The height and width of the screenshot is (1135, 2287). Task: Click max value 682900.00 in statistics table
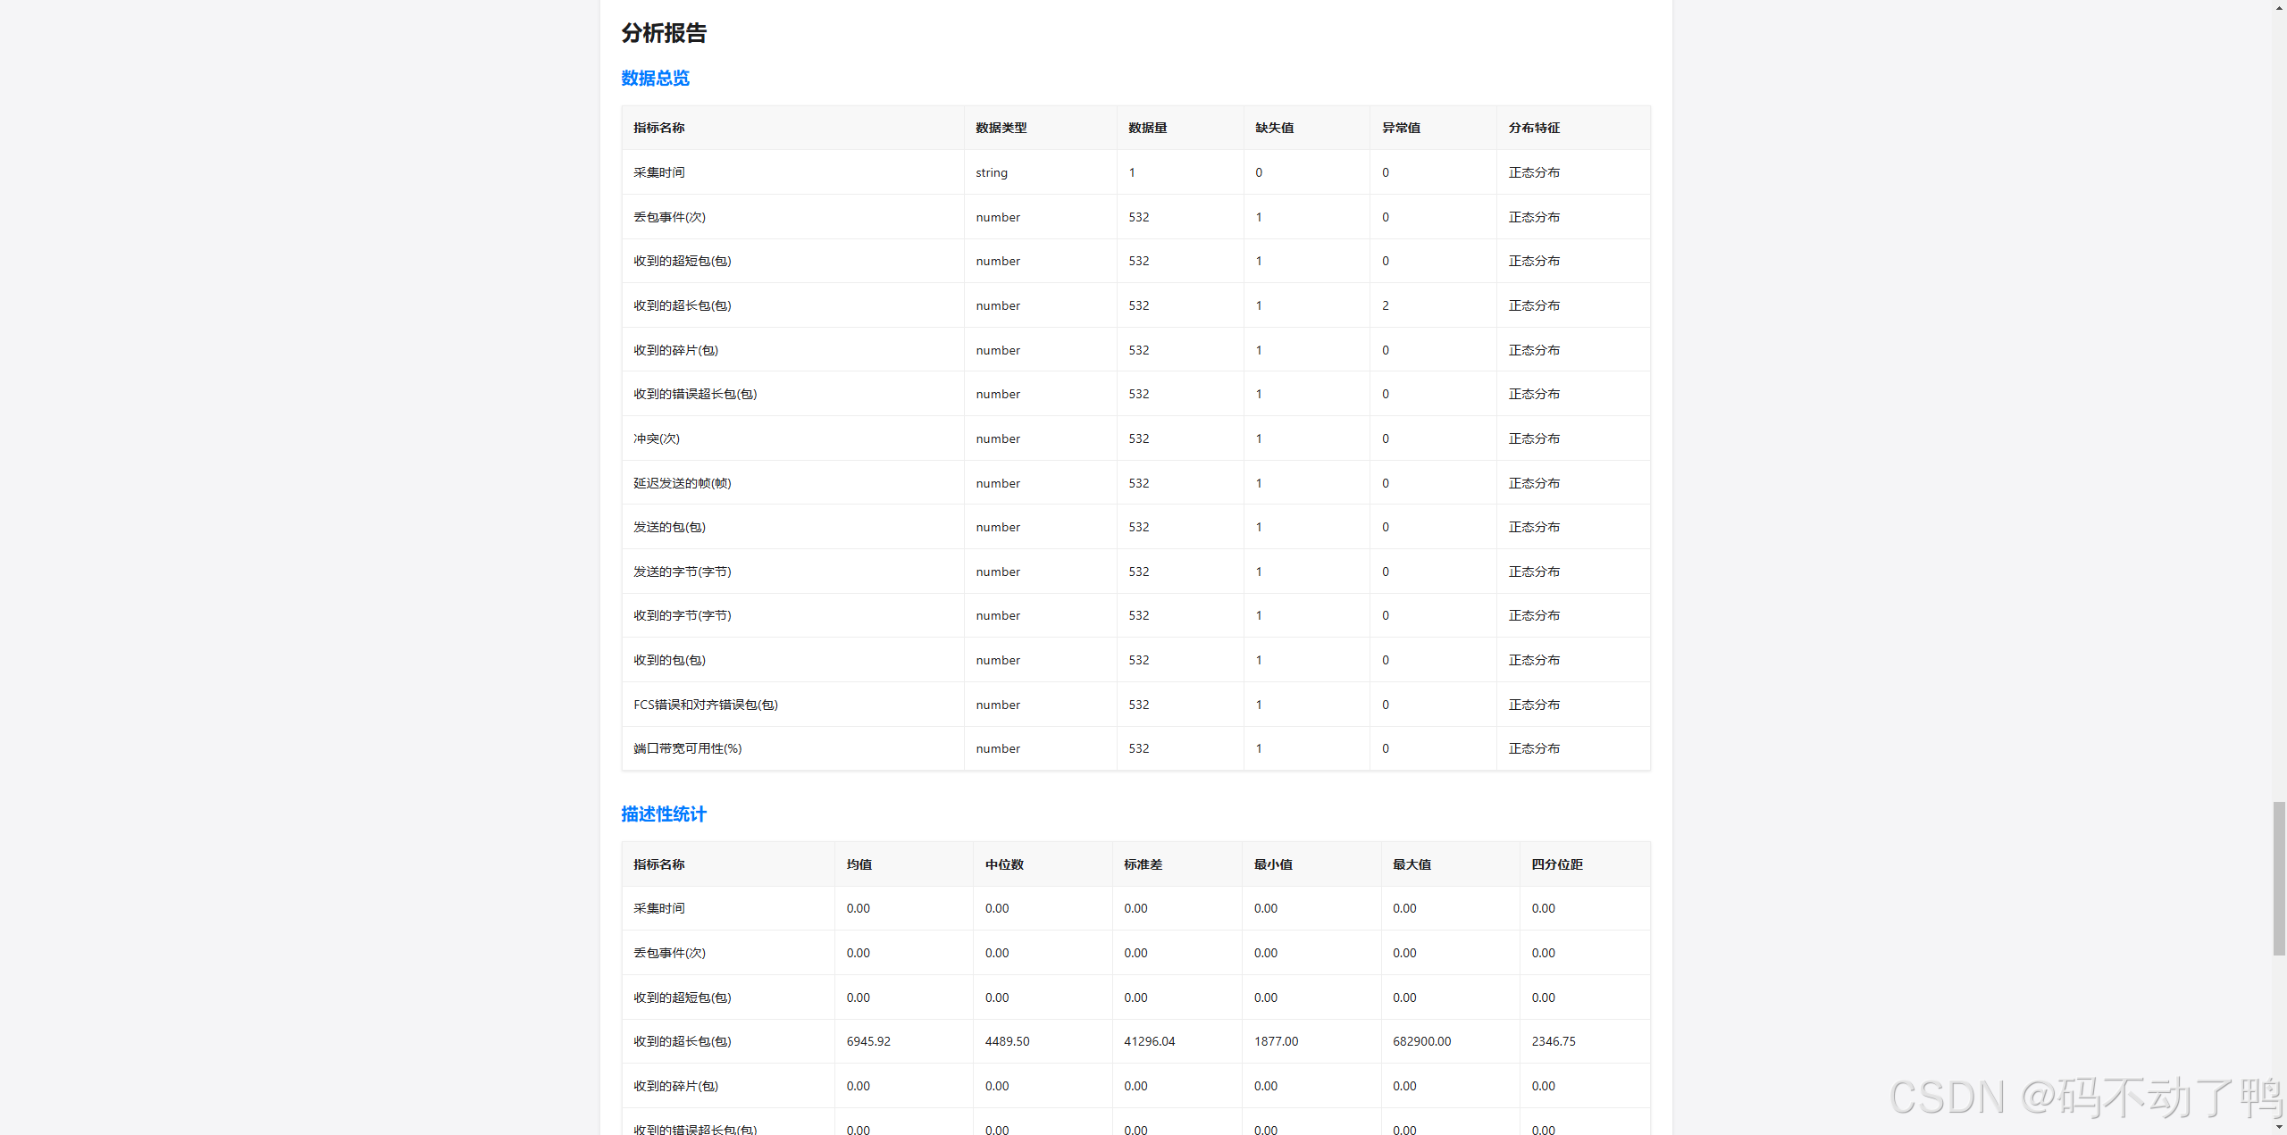click(x=1421, y=1041)
